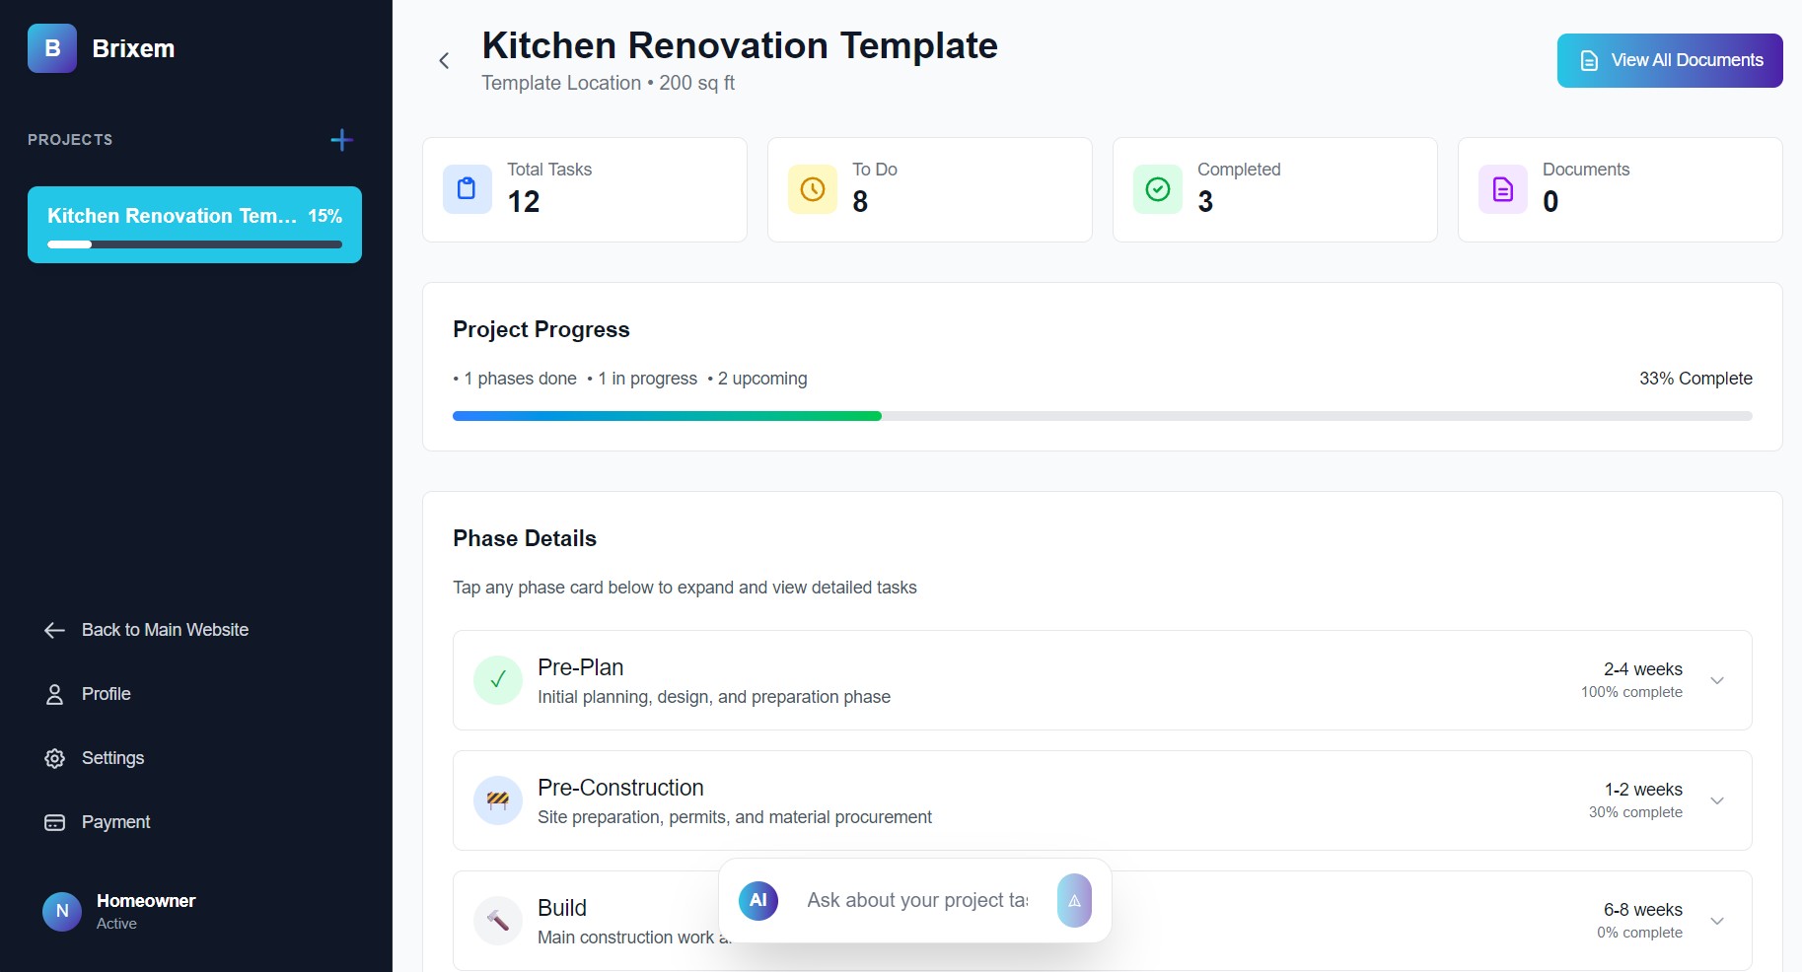Click the Pre-Plan green checkmark icon
Viewport: 1802px width, 972px height.
tap(498, 680)
